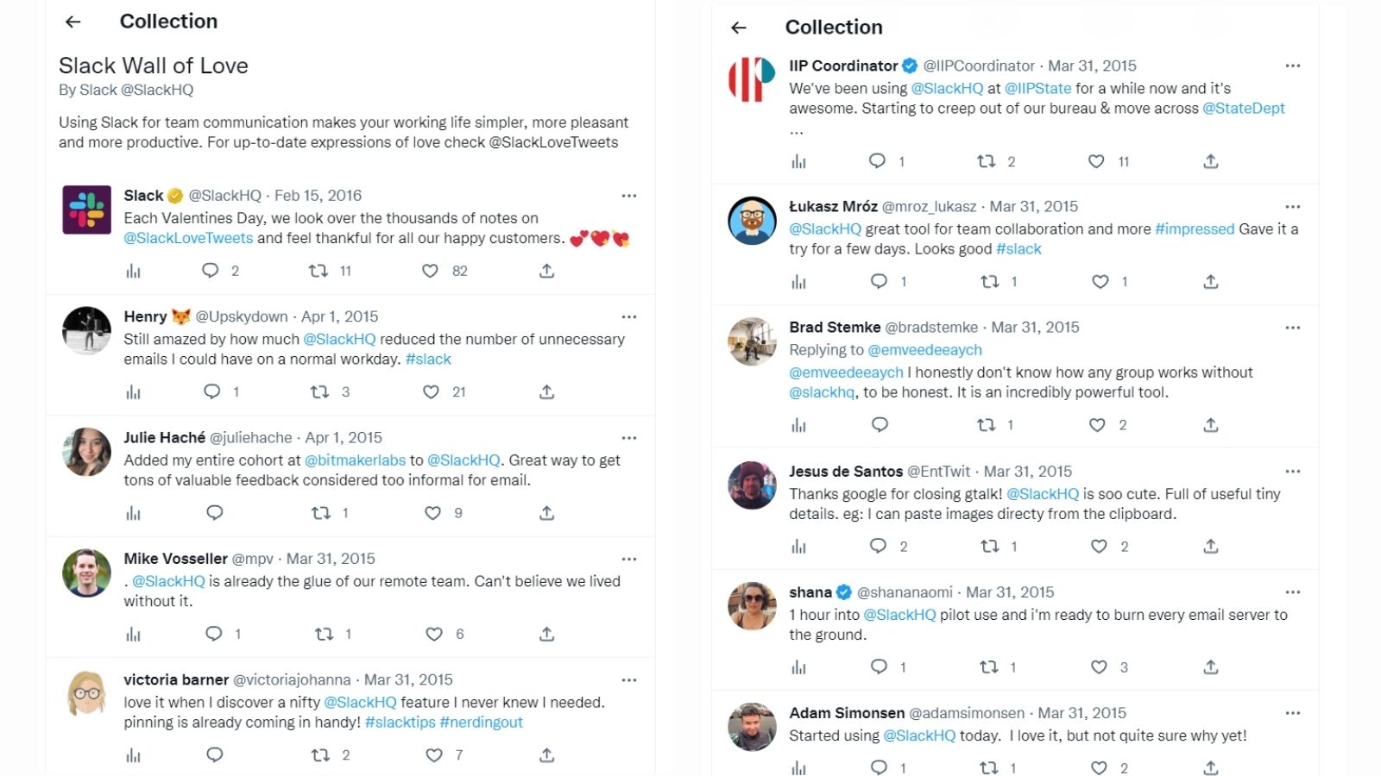Retweet Brad Stemke's reply
The width and height of the screenshot is (1381, 776).
[987, 425]
